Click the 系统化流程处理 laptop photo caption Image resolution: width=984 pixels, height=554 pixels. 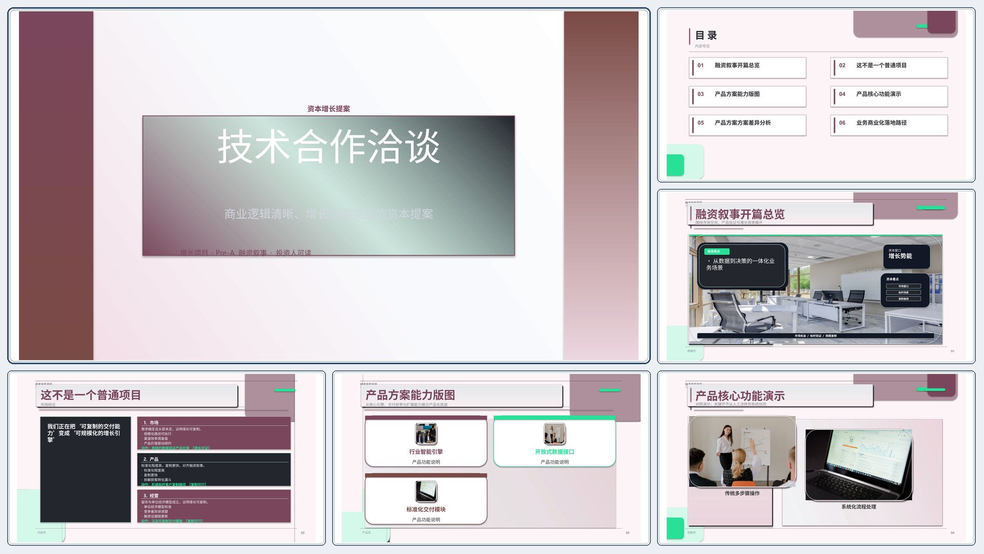tap(858, 507)
